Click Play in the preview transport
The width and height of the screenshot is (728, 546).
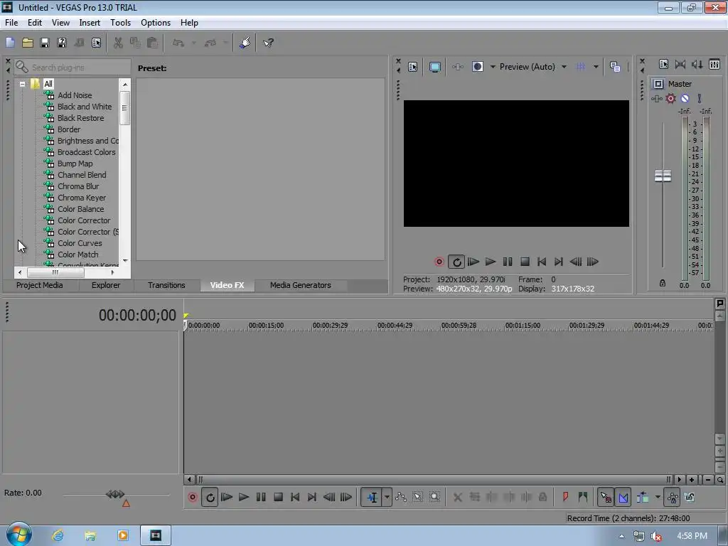(x=491, y=262)
